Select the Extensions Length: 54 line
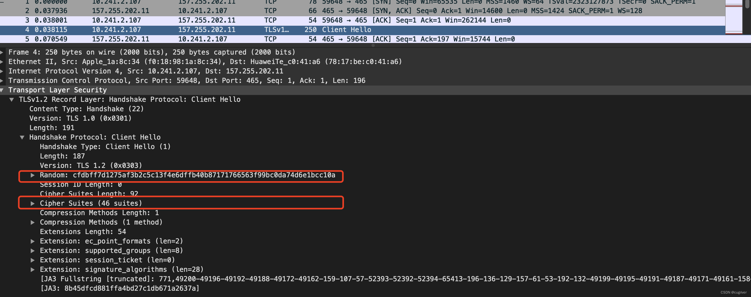 (x=83, y=232)
